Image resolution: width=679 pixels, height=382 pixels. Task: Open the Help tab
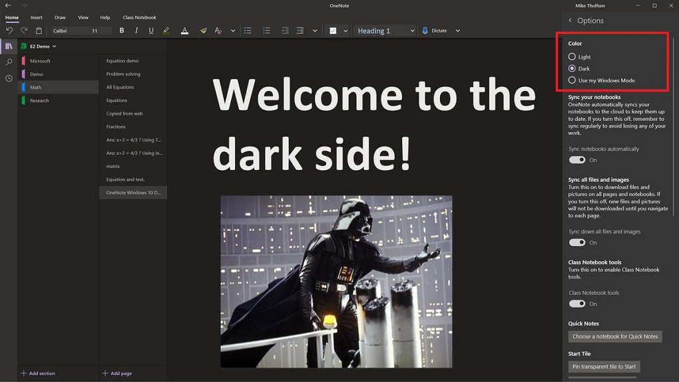pyautogui.click(x=105, y=17)
